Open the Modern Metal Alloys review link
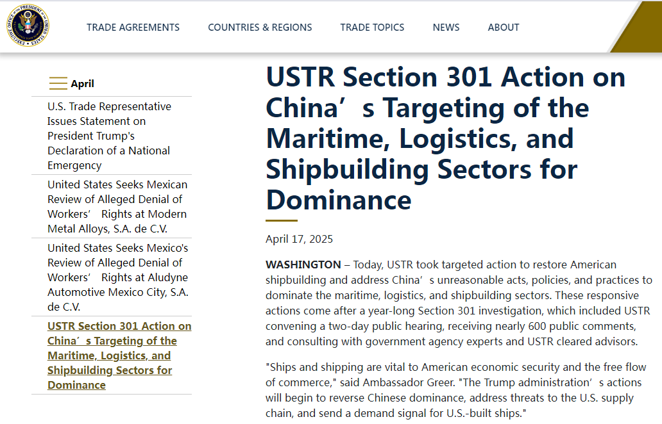The height and width of the screenshot is (424, 662). tap(117, 206)
